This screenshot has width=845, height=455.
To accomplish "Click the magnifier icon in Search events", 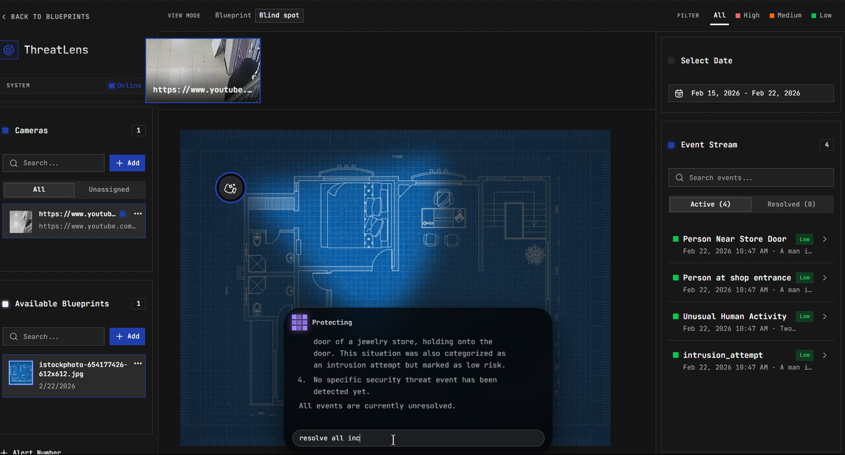I will [679, 178].
